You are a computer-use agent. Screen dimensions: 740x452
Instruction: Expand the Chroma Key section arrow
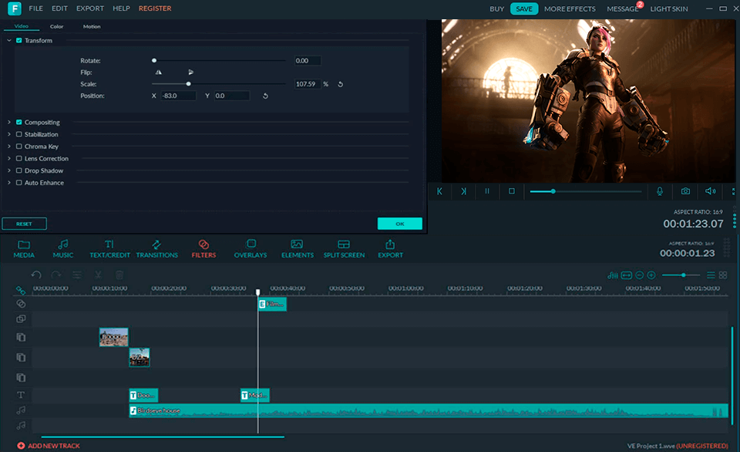click(x=9, y=147)
